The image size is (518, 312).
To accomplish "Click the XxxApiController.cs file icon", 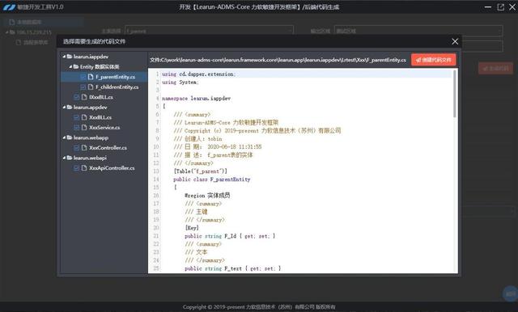I will (x=84, y=168).
